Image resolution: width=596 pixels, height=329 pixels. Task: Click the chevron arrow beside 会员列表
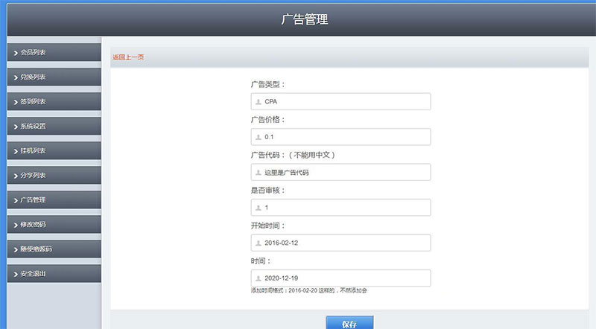(x=16, y=53)
